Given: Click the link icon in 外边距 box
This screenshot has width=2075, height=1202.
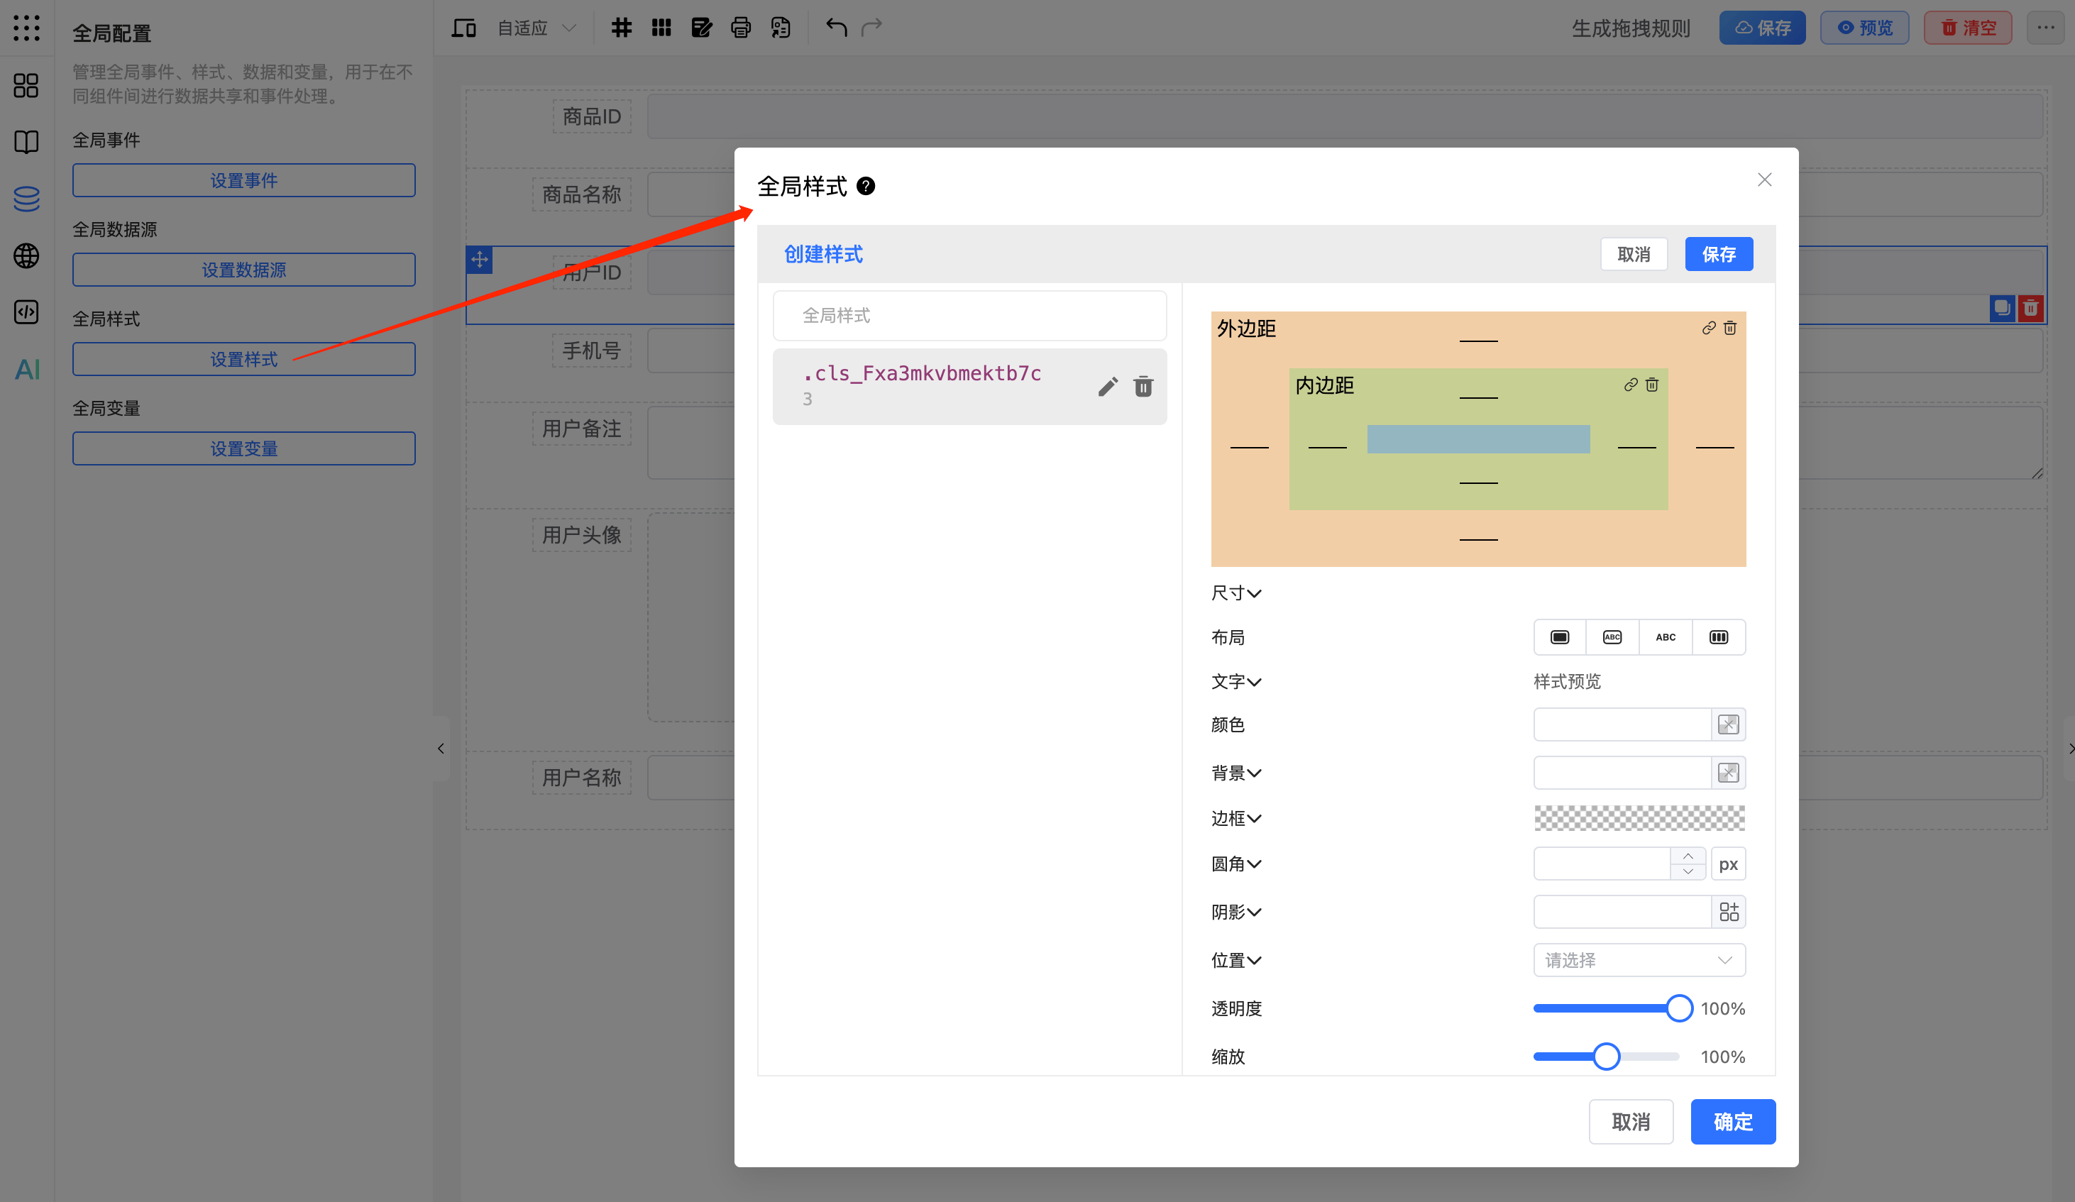Looking at the screenshot, I should (x=1709, y=328).
